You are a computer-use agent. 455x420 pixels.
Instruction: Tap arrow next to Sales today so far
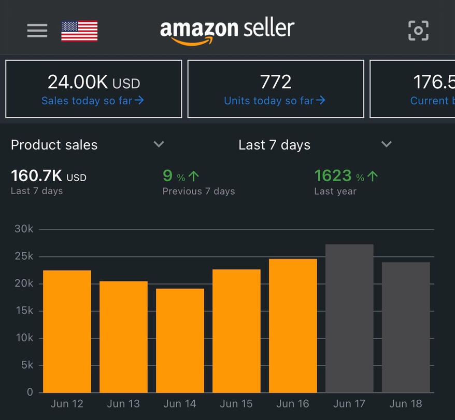point(139,100)
